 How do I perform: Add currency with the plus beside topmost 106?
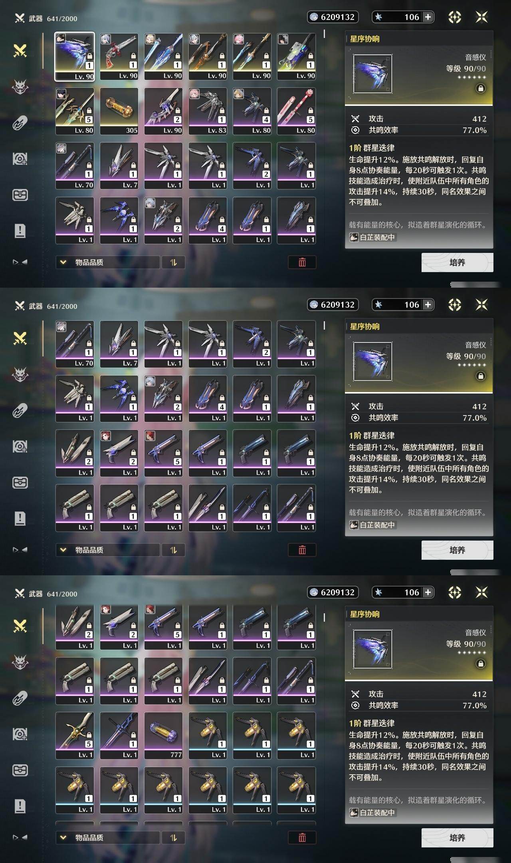pos(428,17)
